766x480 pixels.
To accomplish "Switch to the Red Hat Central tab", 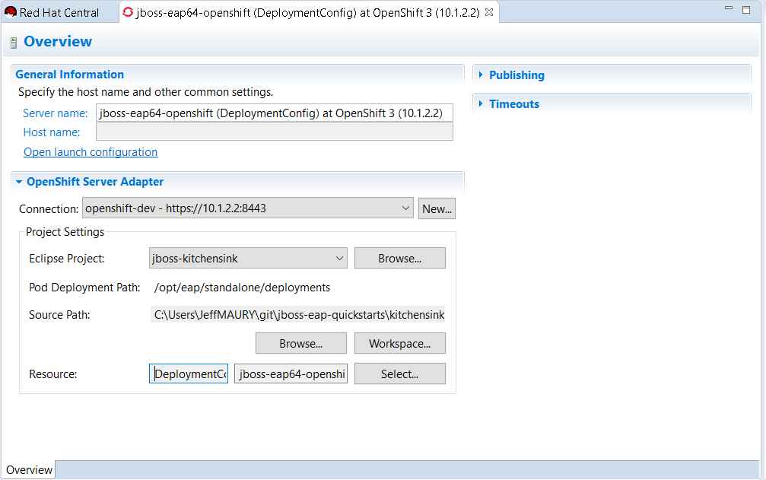I will pos(59,12).
